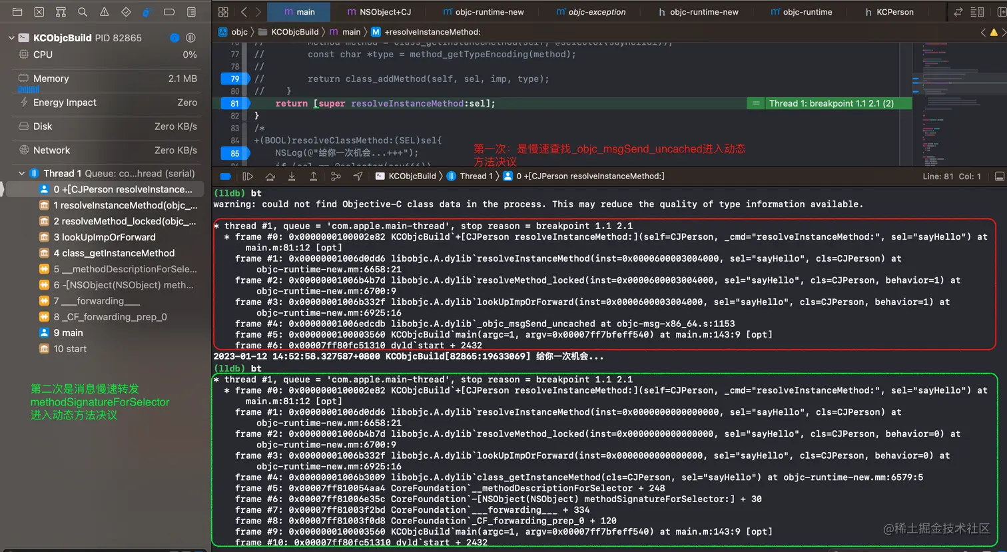Show the Network gauge report

(x=107, y=150)
